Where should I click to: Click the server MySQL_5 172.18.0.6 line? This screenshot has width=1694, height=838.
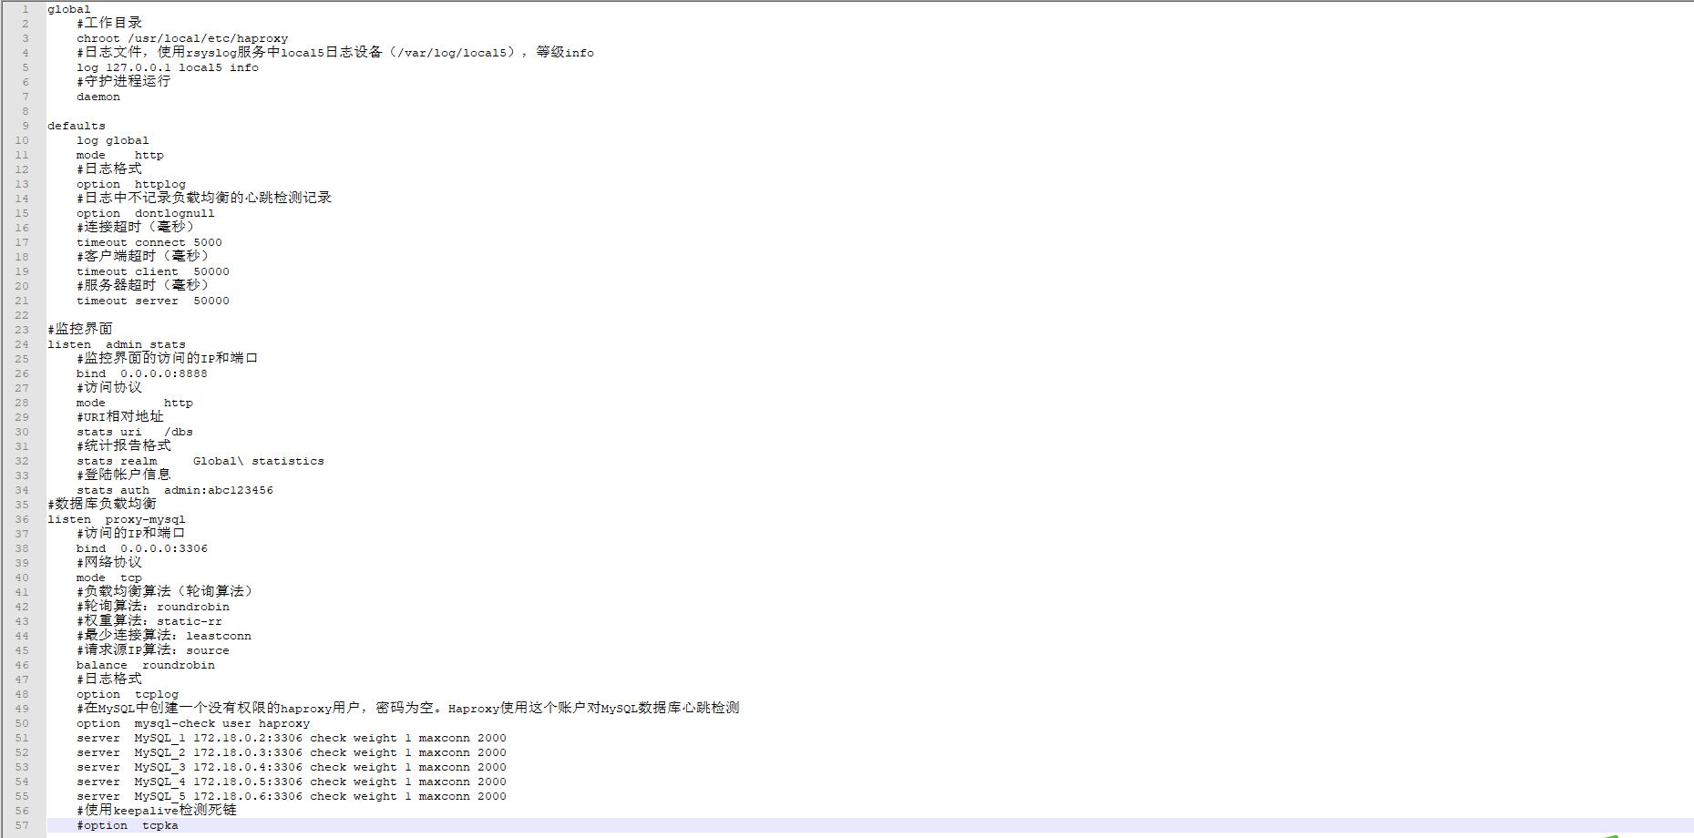(292, 796)
